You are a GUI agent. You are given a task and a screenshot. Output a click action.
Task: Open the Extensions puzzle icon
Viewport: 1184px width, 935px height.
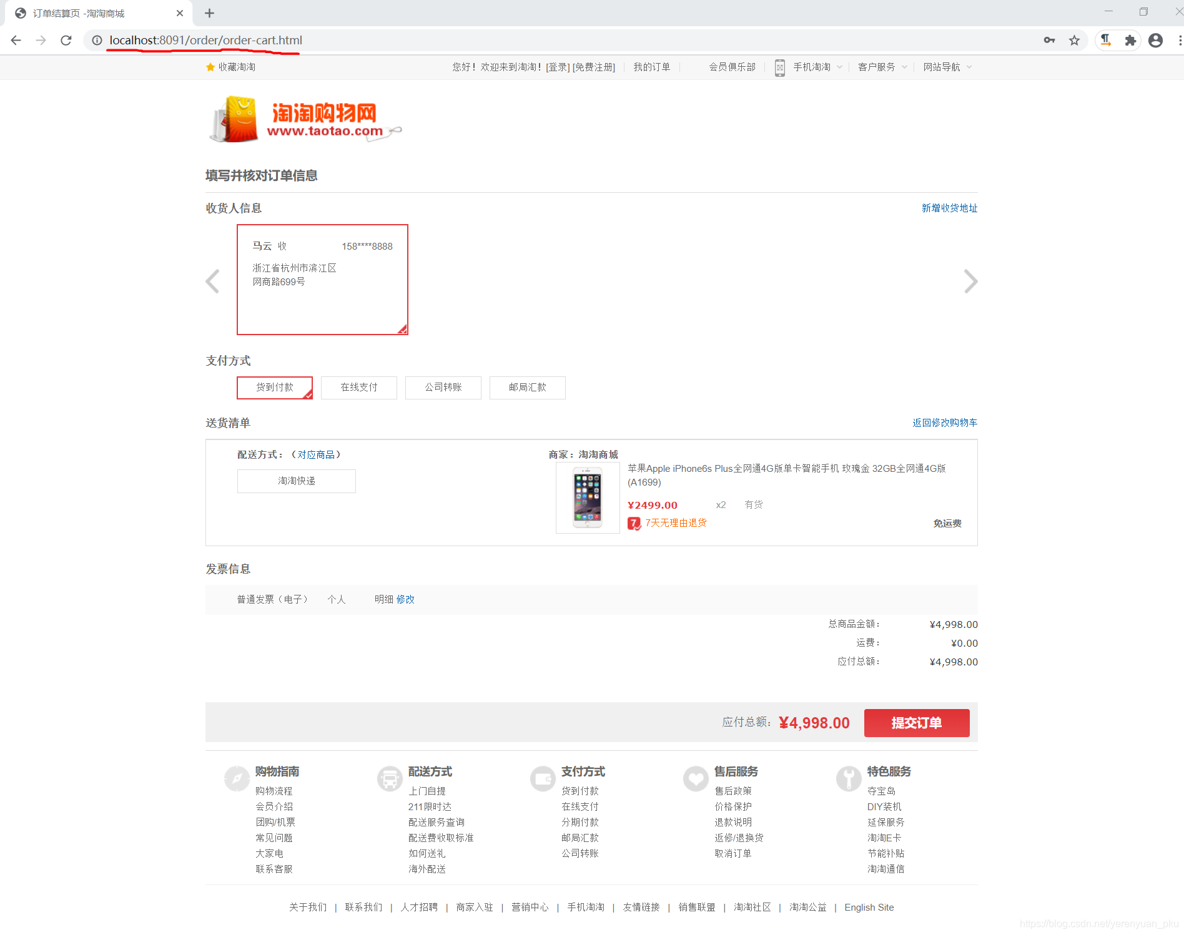click(1130, 40)
